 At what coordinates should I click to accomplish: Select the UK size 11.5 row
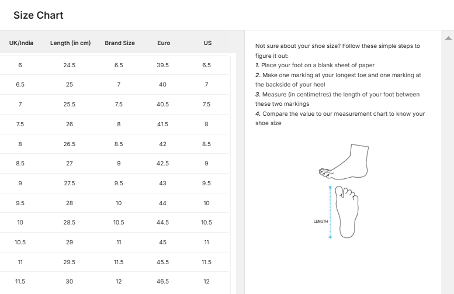click(x=20, y=281)
